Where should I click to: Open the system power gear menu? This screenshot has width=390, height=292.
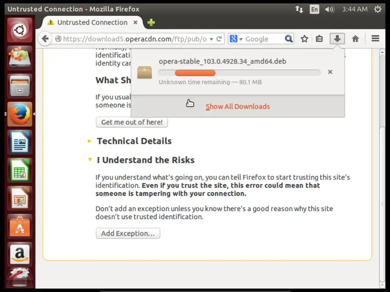[378, 9]
